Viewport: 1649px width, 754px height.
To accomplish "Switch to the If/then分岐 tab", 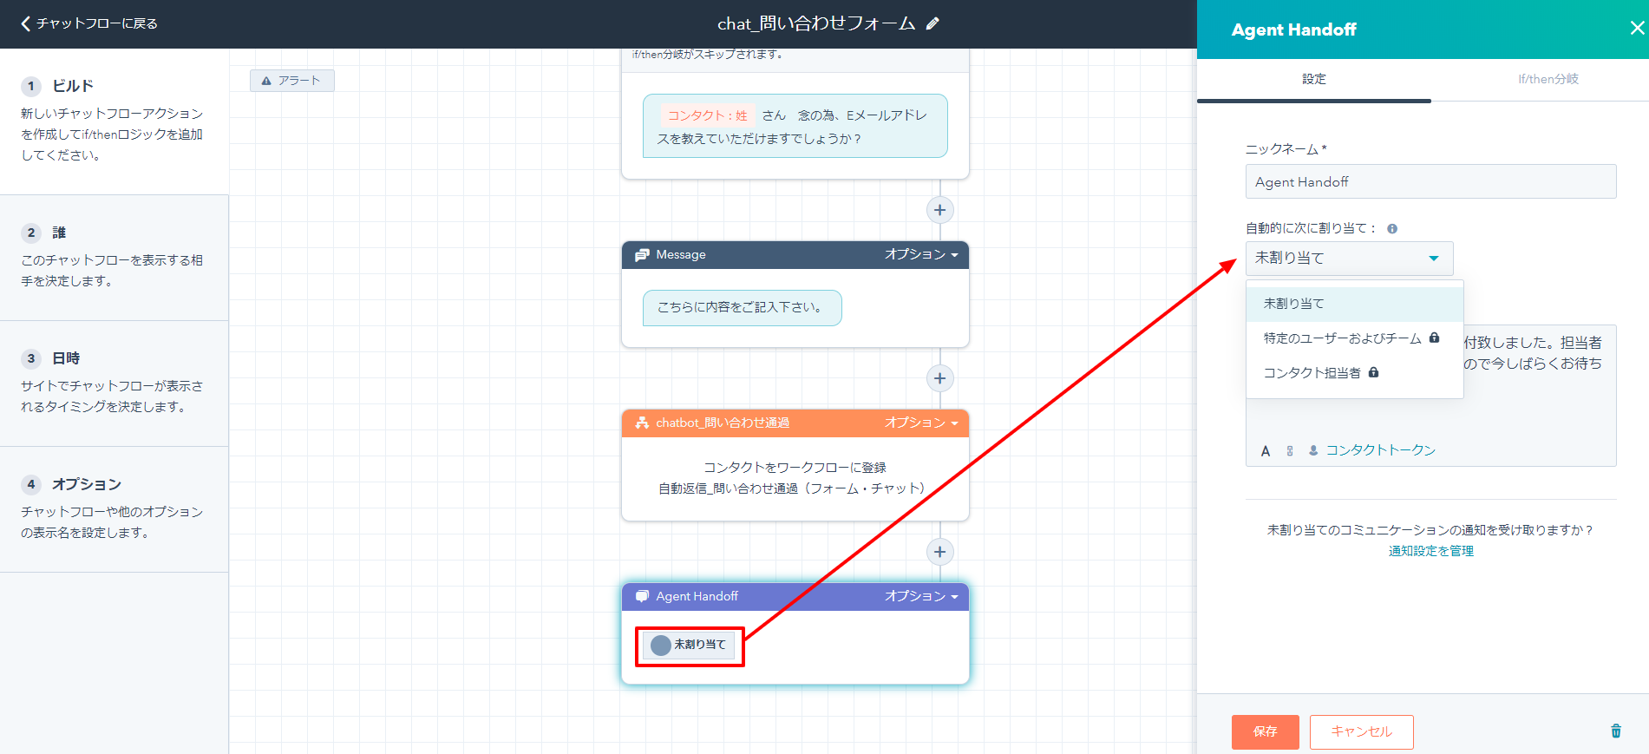I will [x=1548, y=79].
